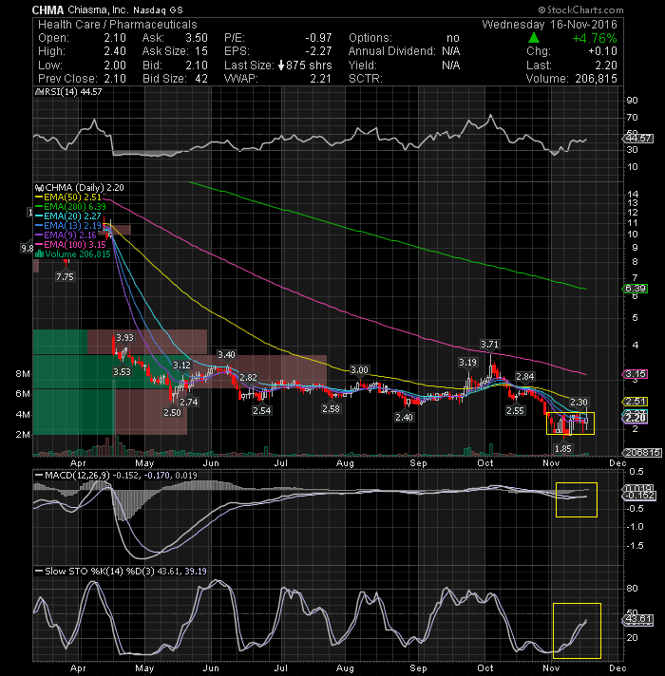
Task: Click the Chg value +0.10
Action: [603, 51]
